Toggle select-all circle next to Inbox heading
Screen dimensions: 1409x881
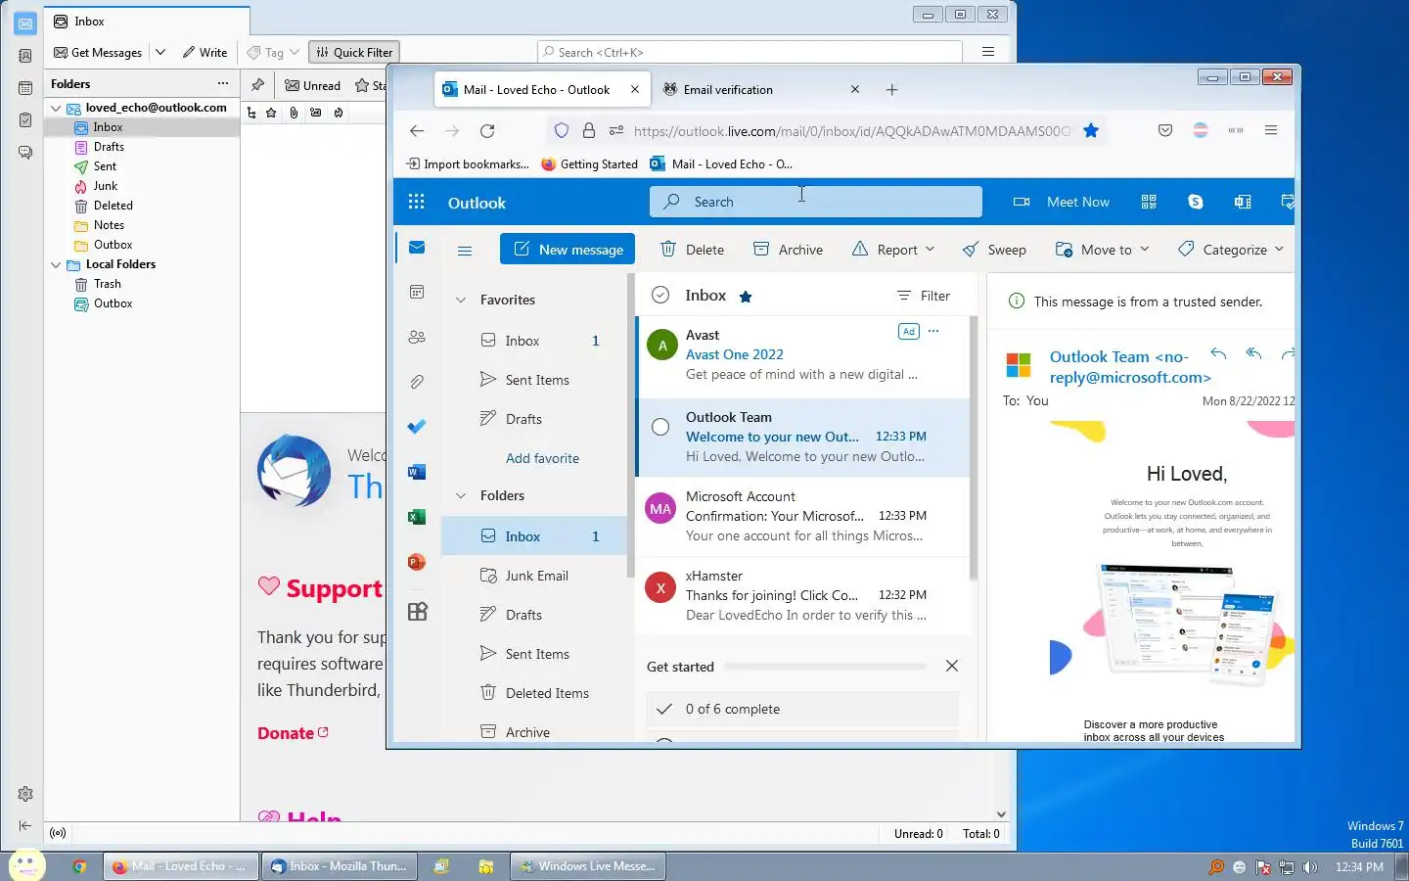click(x=660, y=295)
